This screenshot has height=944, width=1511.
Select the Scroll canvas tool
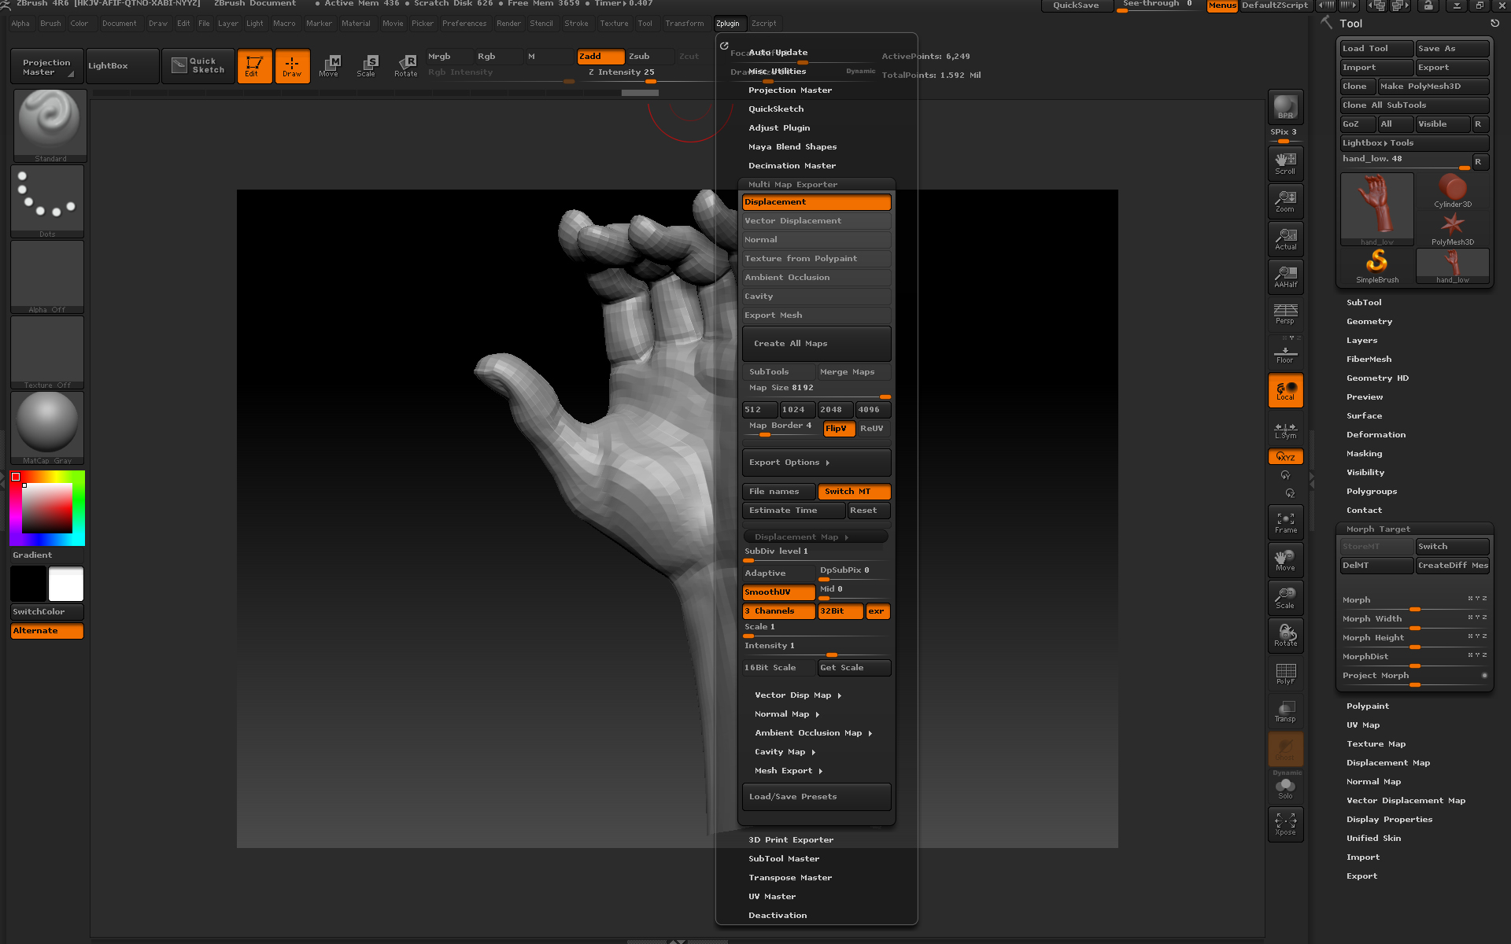[1285, 164]
